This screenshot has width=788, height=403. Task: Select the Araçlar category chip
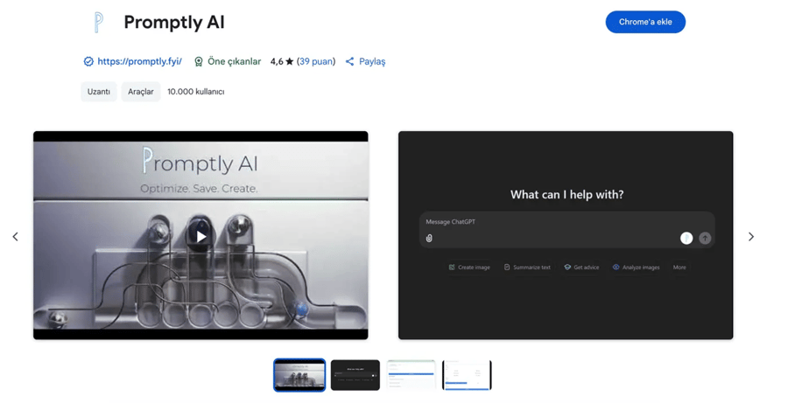tap(141, 92)
